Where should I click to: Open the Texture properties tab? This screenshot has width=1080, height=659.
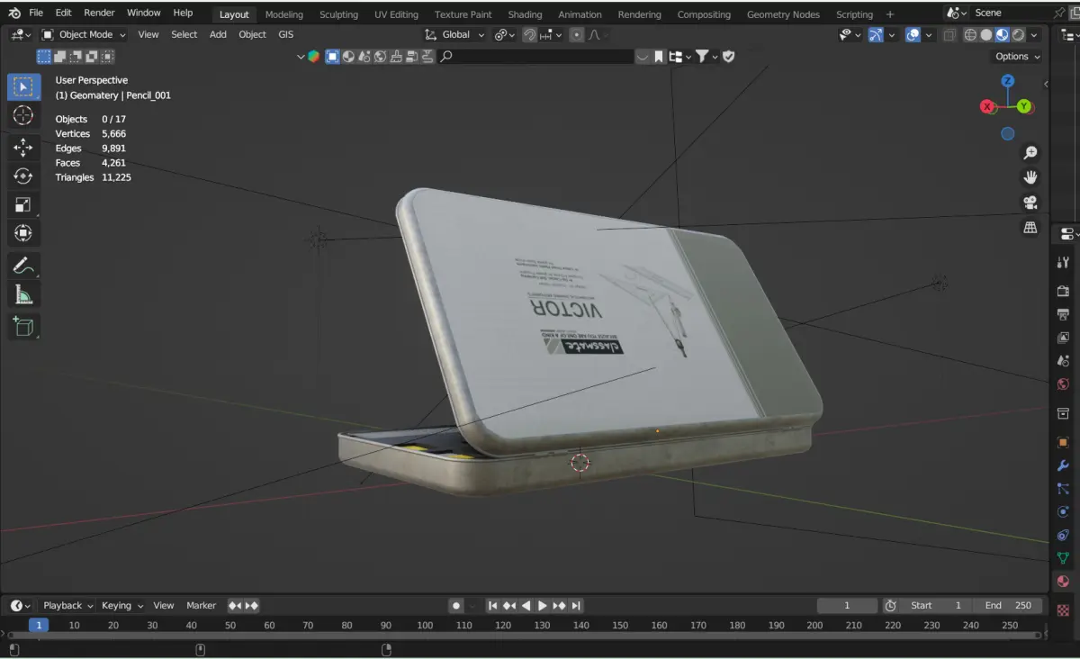[1063, 609]
